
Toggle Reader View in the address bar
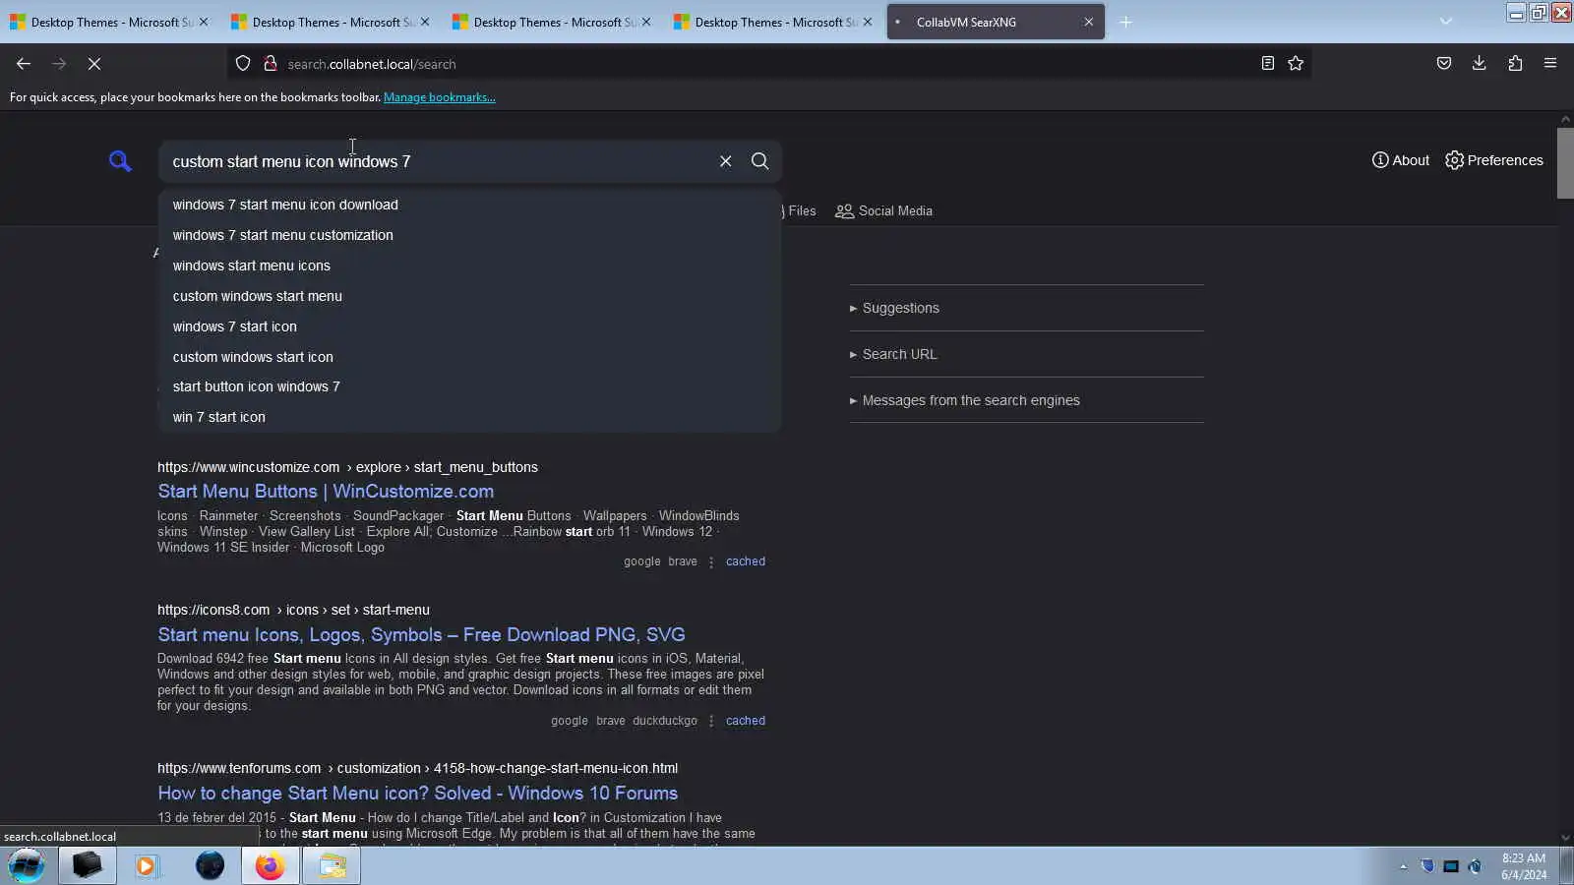(1268, 64)
